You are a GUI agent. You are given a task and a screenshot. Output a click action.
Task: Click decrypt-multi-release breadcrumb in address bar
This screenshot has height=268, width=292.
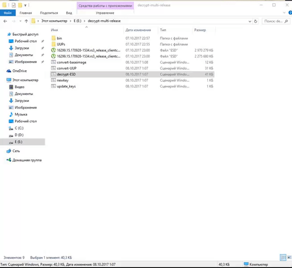(x=104, y=21)
